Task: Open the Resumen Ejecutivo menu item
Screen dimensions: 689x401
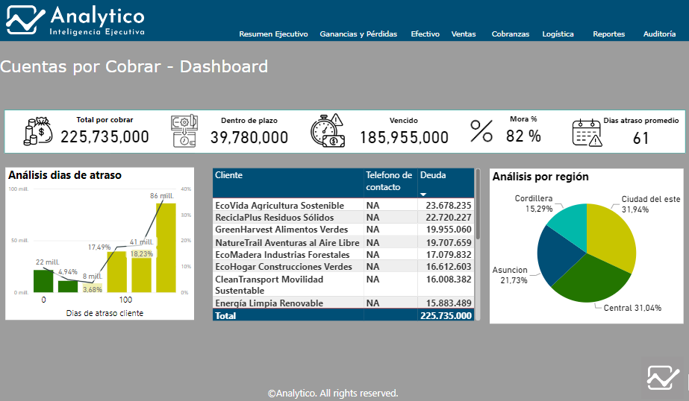Action: coord(273,34)
